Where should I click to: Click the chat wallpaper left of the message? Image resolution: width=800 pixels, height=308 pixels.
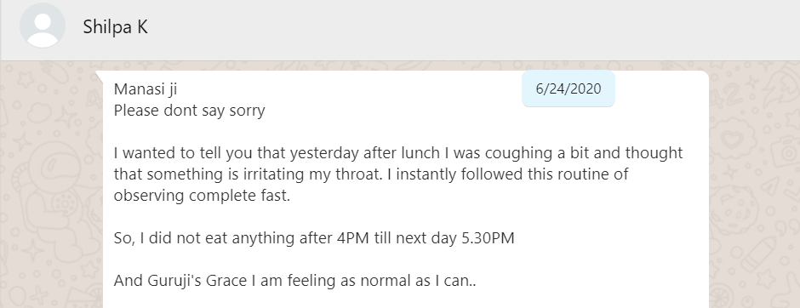pyautogui.click(x=51, y=194)
